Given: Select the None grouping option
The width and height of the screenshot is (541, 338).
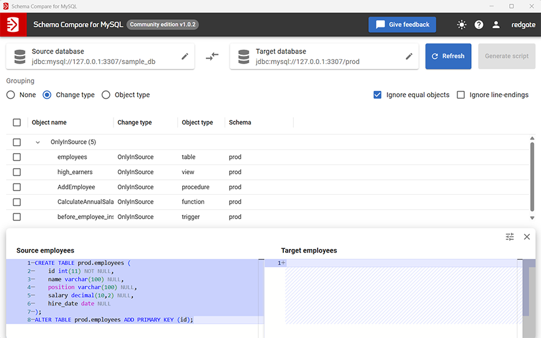Looking at the screenshot, I should pos(11,95).
